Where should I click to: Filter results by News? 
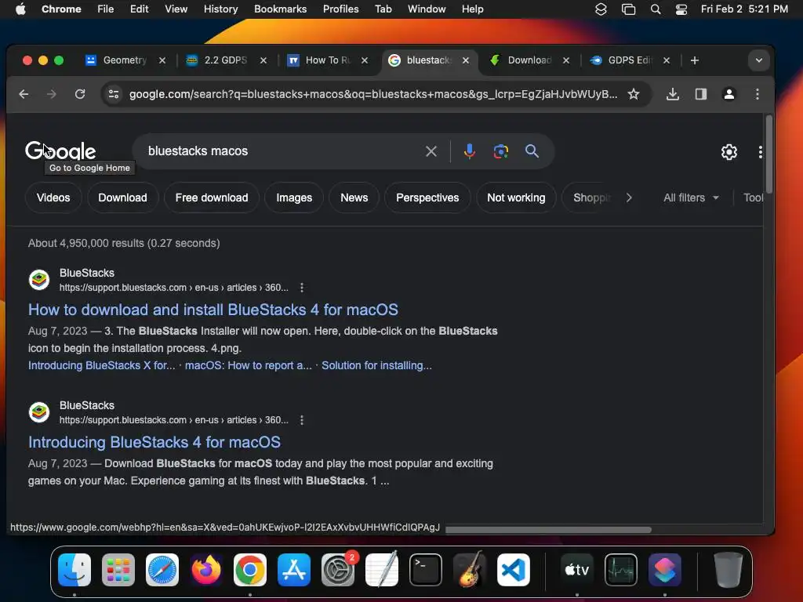(354, 198)
